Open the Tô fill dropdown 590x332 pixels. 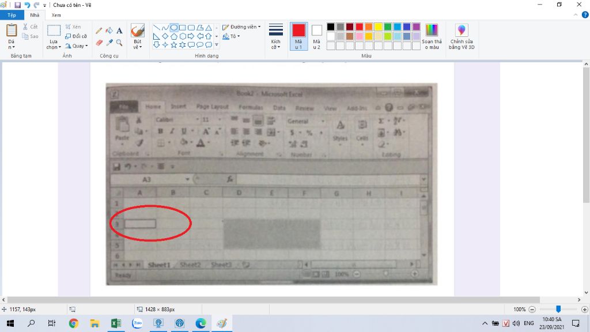[x=231, y=36]
